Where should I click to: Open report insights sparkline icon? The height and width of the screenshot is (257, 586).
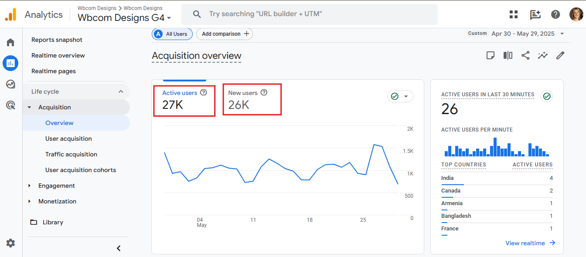click(x=543, y=55)
